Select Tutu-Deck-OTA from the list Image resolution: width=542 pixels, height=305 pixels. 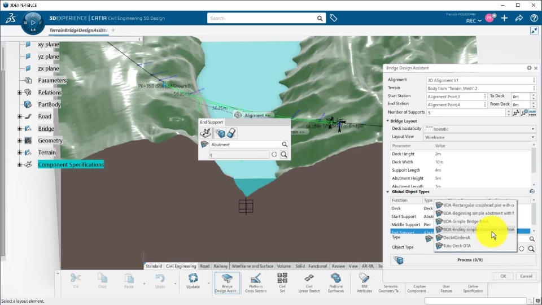475,246
